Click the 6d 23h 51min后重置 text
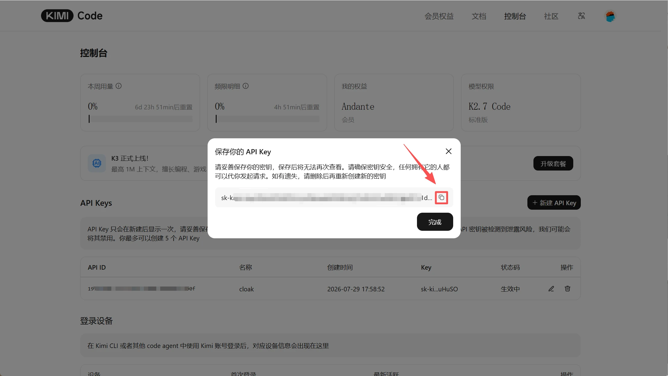This screenshot has width=668, height=376. pos(164,107)
